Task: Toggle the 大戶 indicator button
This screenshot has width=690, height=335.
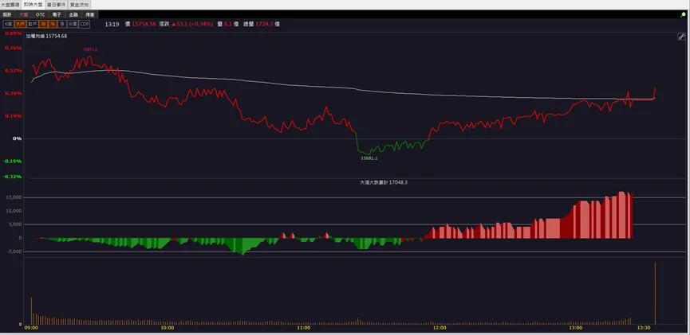Action: (20, 24)
